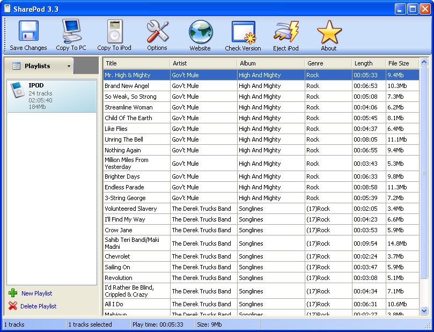Image resolution: width=434 pixels, height=332 pixels.
Task: Click the Copy To iPod icon
Action: [115, 31]
